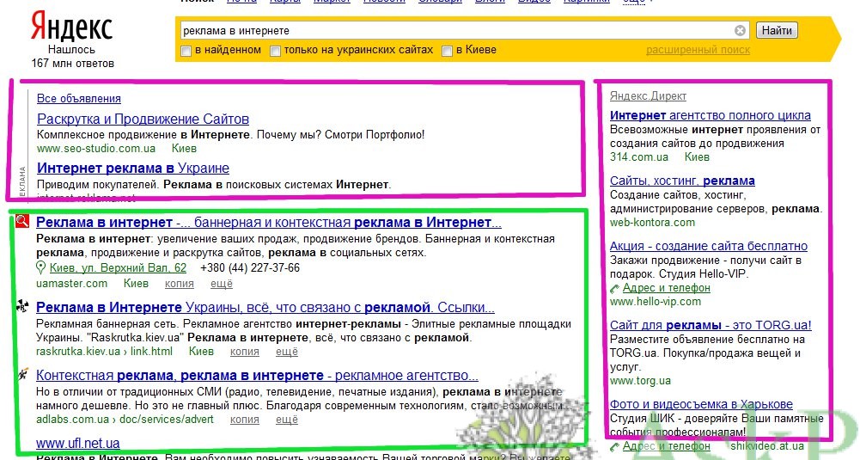Viewport: 860px width, 460px height.
Task: Click the phone icon beside the shikvideo address link
Action: [614, 447]
